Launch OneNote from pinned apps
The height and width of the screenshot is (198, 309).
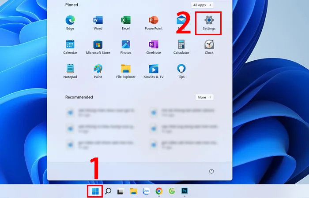pos(154,45)
